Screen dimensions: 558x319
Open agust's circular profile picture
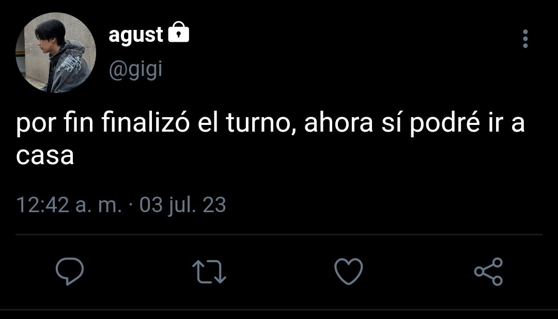(56, 53)
